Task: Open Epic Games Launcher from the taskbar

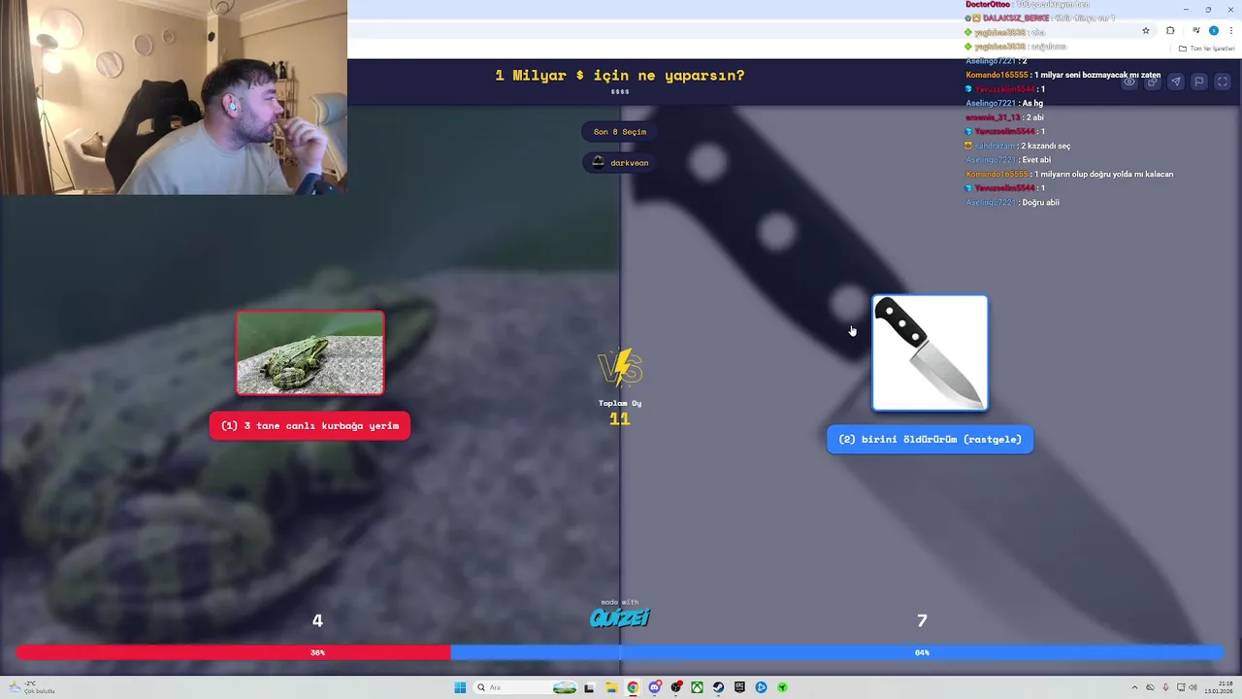Action: [739, 687]
